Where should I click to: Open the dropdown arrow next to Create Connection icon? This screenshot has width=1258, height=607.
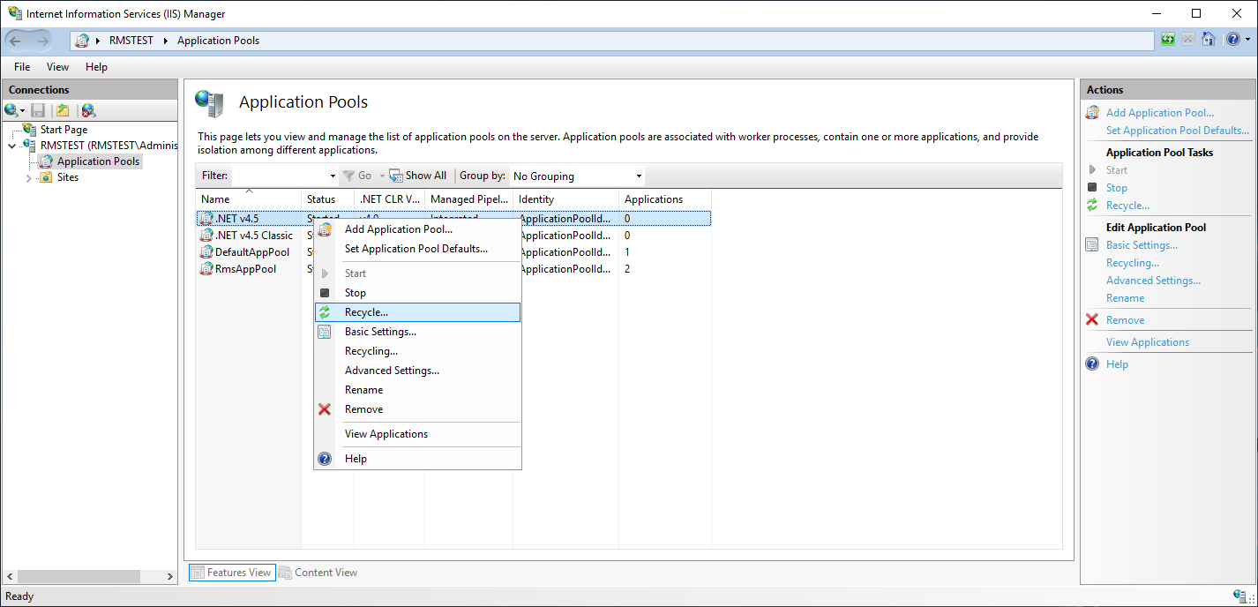point(23,111)
